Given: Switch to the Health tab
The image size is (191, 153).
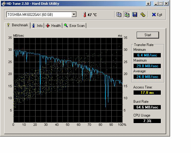Looking at the screenshot, I should 53,26.
